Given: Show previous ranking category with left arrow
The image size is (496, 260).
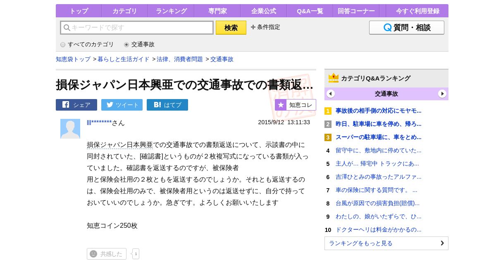Looking at the screenshot, I should tap(331, 94).
